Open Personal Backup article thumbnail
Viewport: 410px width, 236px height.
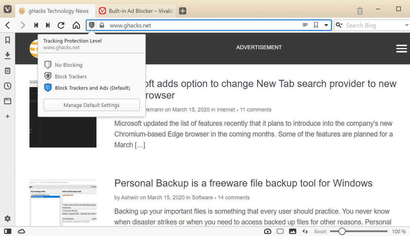pyautogui.click(x=63, y=203)
